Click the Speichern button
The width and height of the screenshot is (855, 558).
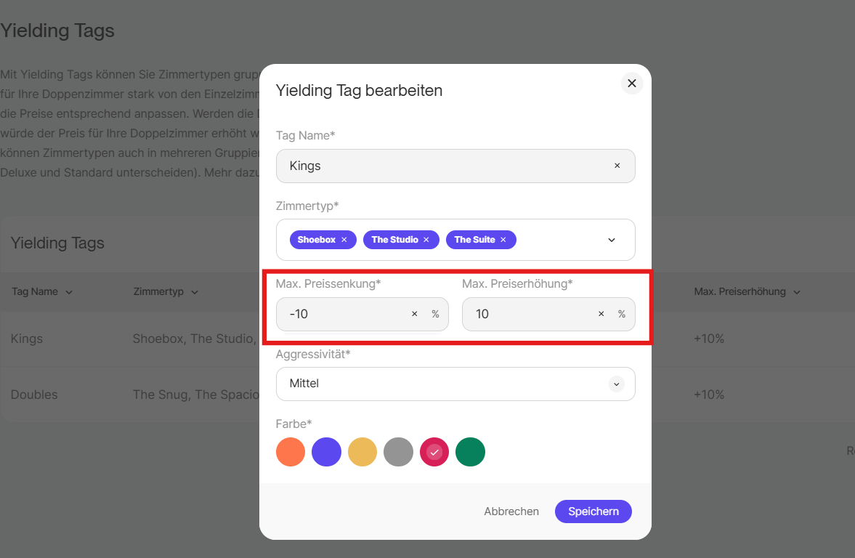[593, 511]
